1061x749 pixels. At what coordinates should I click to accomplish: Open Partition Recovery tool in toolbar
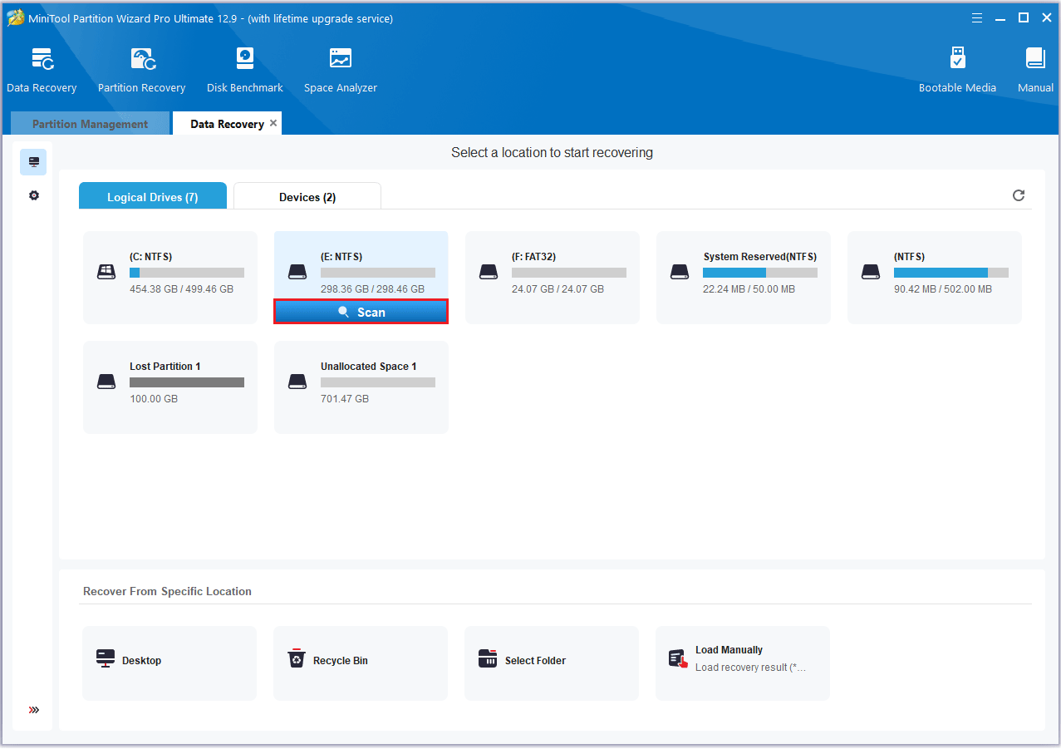click(x=141, y=70)
